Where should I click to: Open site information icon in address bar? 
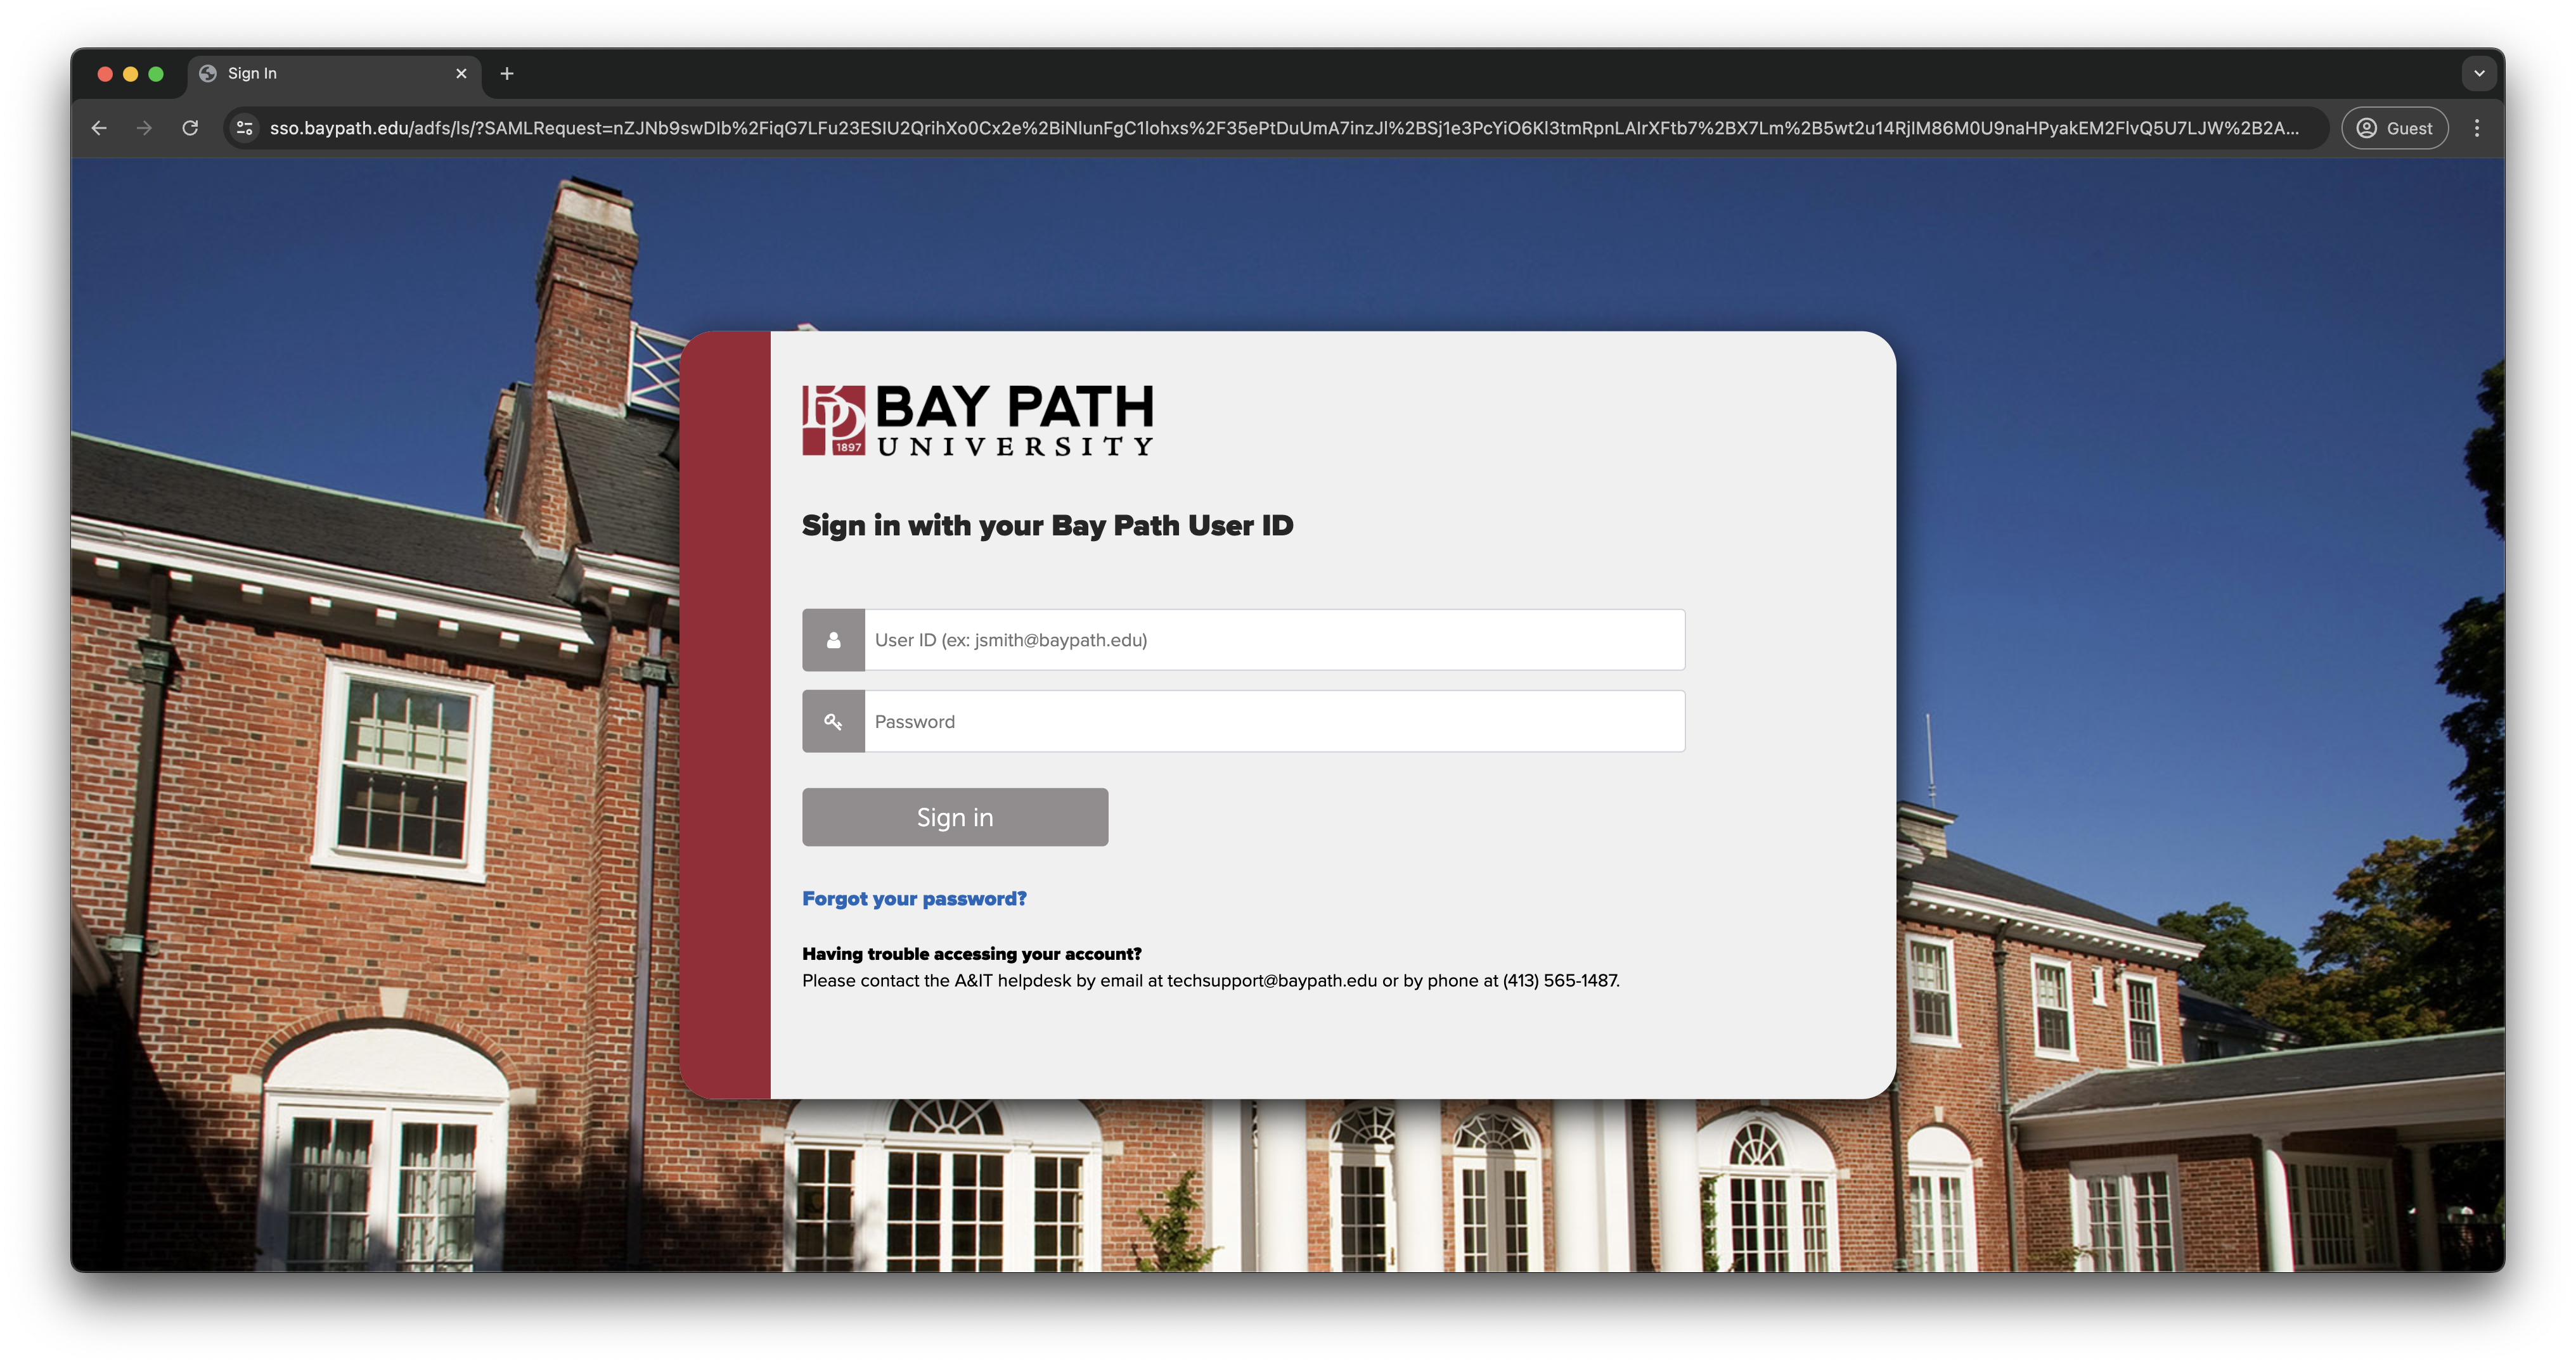click(244, 128)
